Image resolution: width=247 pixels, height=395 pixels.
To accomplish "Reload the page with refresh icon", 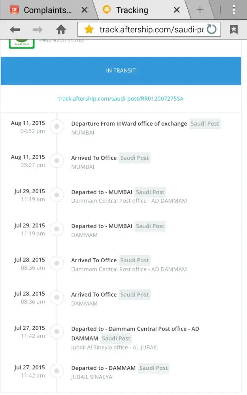I will [x=212, y=30].
